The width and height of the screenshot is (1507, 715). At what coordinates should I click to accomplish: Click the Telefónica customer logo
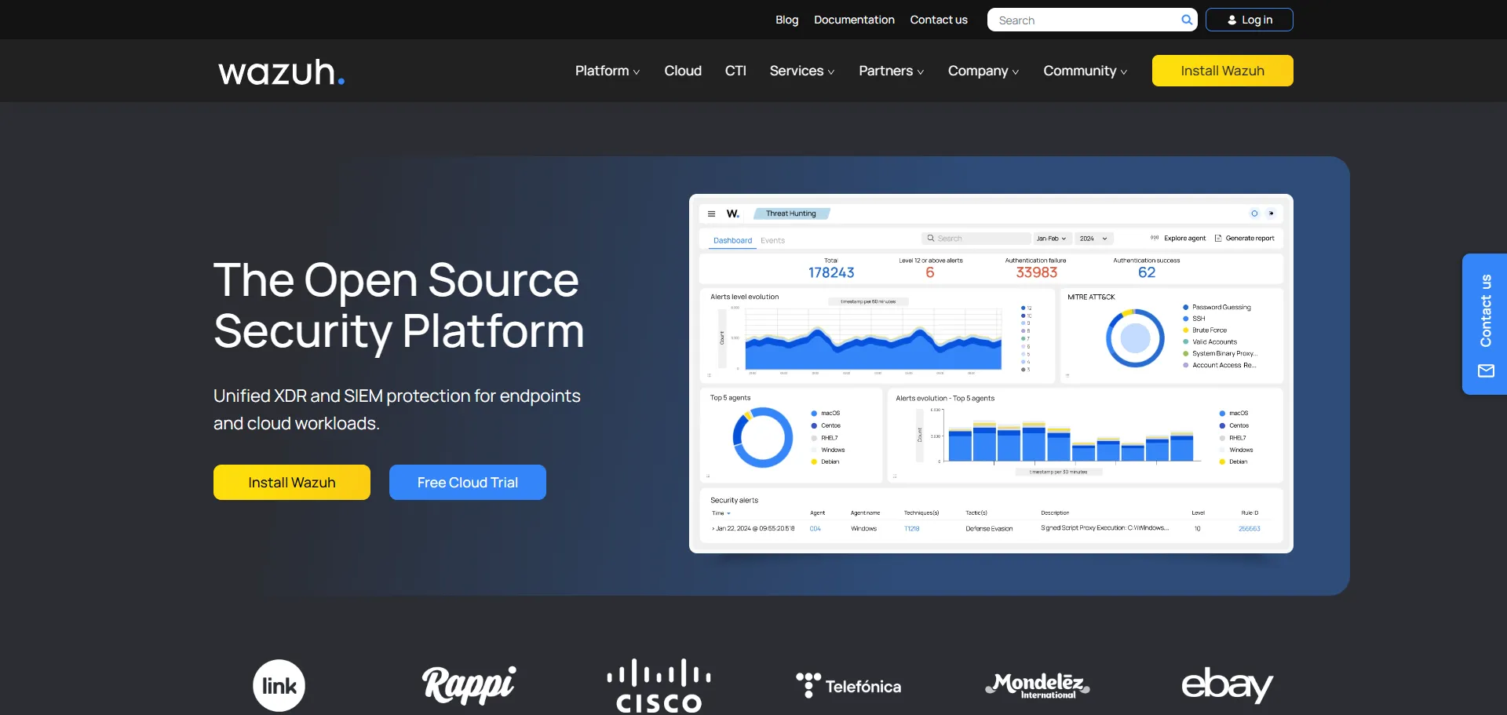[848, 686]
